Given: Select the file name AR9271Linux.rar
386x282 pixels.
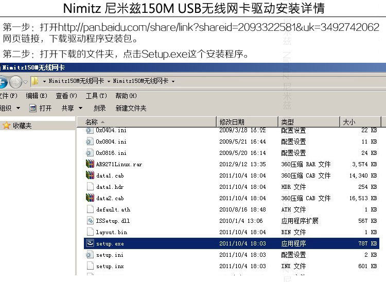Looking at the screenshot, I should click(119, 164).
